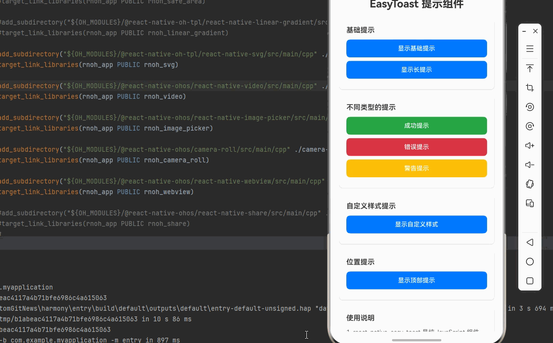
Task: Click the react-native-svg add_subdirectory line
Action: click(x=164, y=54)
